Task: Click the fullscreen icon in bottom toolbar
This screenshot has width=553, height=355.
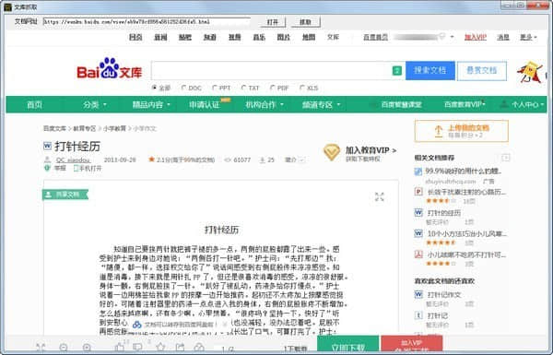Action: point(41,348)
